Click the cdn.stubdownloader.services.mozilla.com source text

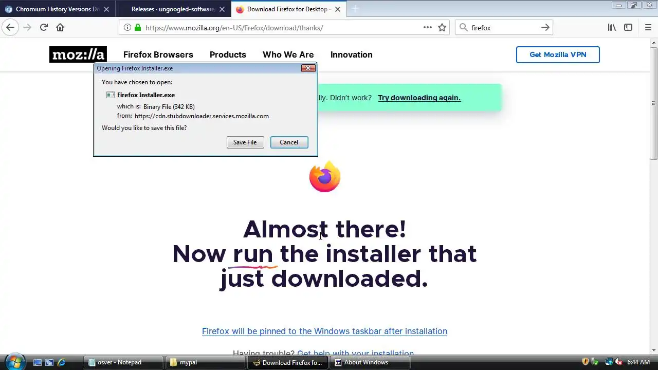click(x=202, y=116)
